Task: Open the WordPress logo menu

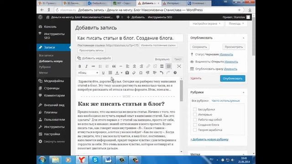Action: coord(41,17)
